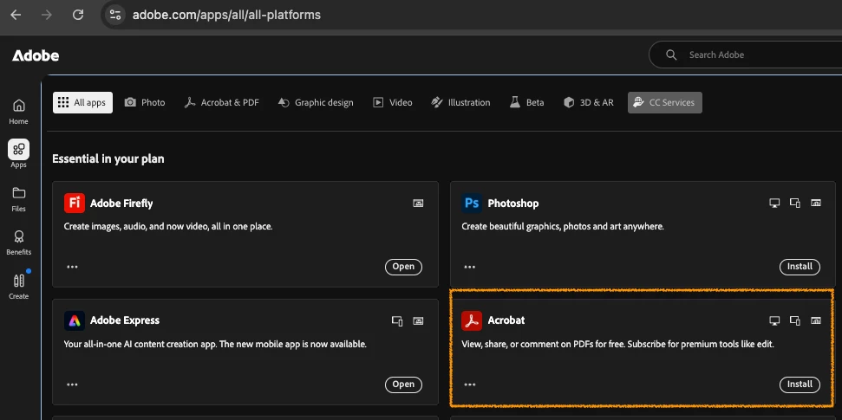Switch to the Video category tab
Screen dimensions: 842x420
tap(393, 102)
